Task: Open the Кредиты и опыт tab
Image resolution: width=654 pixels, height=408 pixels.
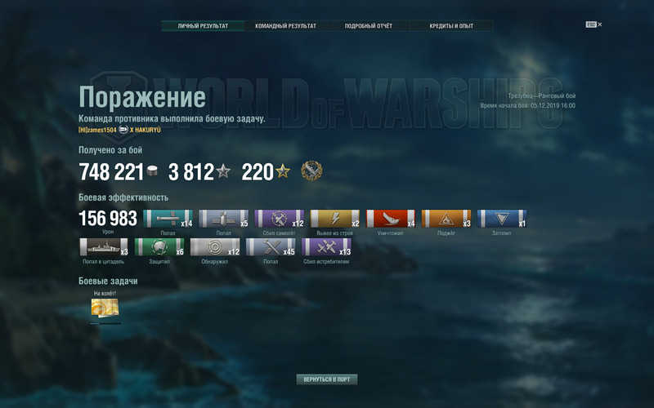Action: 451,26
